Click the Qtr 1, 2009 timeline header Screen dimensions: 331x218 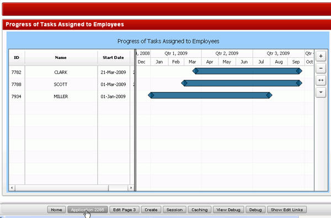(x=176, y=53)
